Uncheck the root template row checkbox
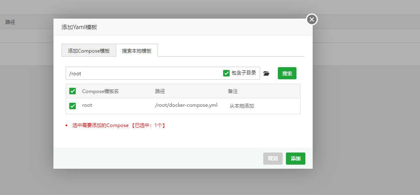The height and width of the screenshot is (195, 420). [x=72, y=106]
